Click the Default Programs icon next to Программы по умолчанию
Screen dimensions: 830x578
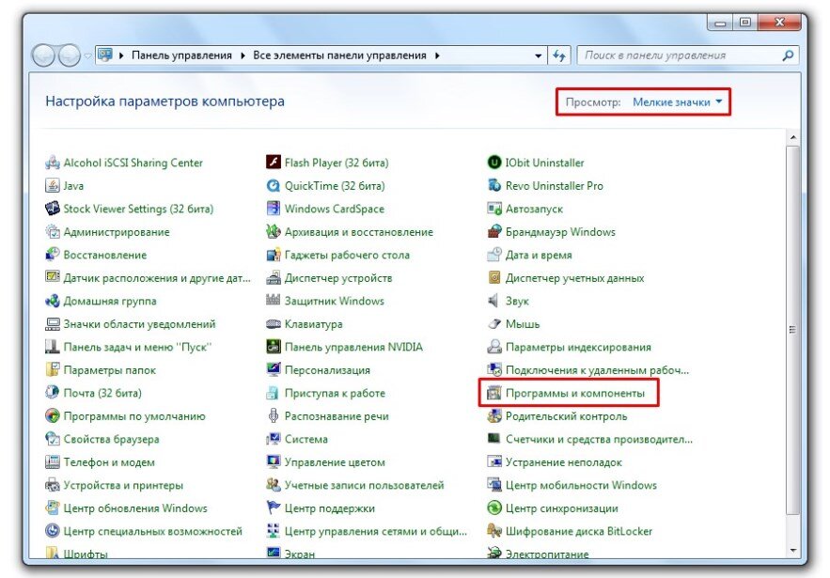(x=52, y=416)
